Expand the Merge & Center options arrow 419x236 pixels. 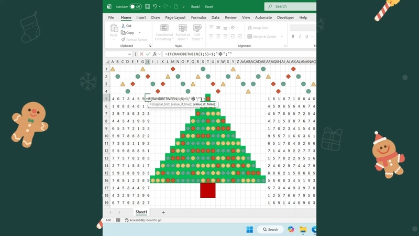pos(282,37)
